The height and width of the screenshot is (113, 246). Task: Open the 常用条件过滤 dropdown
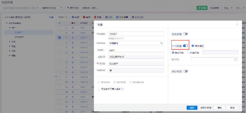[x=53, y=8]
